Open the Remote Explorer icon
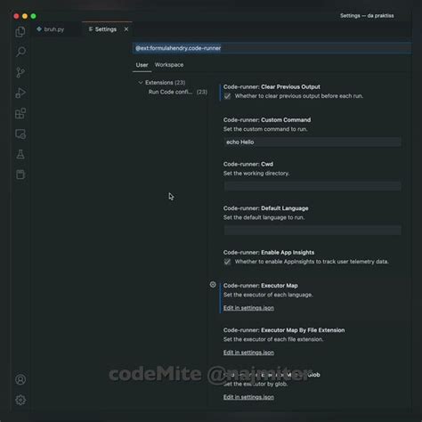 click(20, 134)
